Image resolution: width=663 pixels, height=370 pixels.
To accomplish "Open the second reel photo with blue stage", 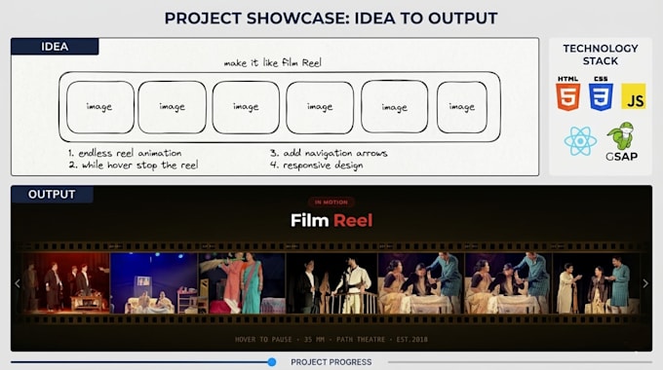I will (x=154, y=283).
